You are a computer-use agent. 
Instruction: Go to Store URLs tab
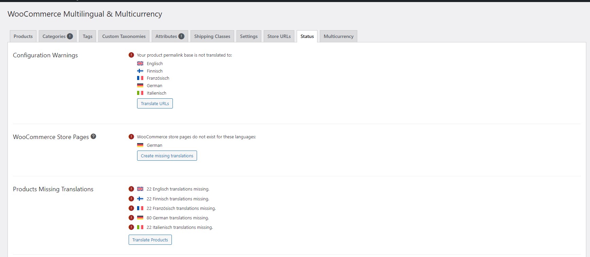pos(279,36)
